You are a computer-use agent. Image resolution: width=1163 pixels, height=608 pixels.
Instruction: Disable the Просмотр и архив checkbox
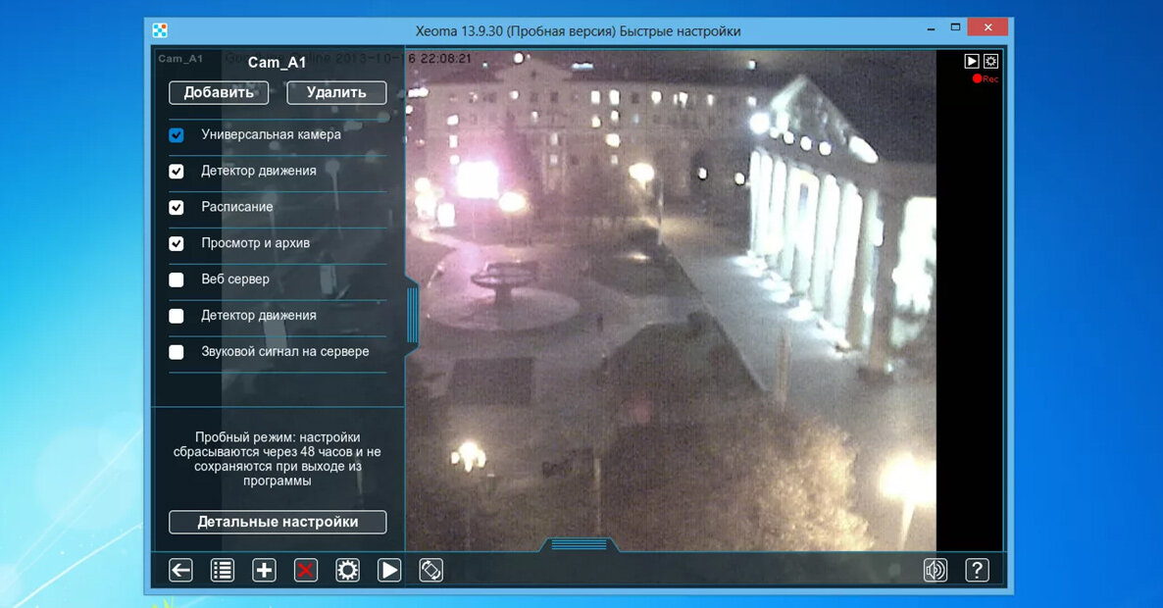pyautogui.click(x=176, y=243)
